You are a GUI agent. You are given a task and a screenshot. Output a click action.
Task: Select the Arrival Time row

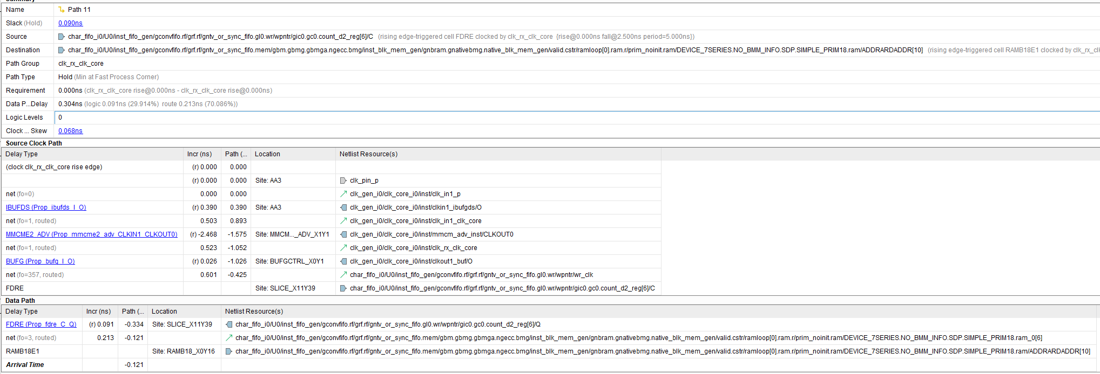(550, 365)
